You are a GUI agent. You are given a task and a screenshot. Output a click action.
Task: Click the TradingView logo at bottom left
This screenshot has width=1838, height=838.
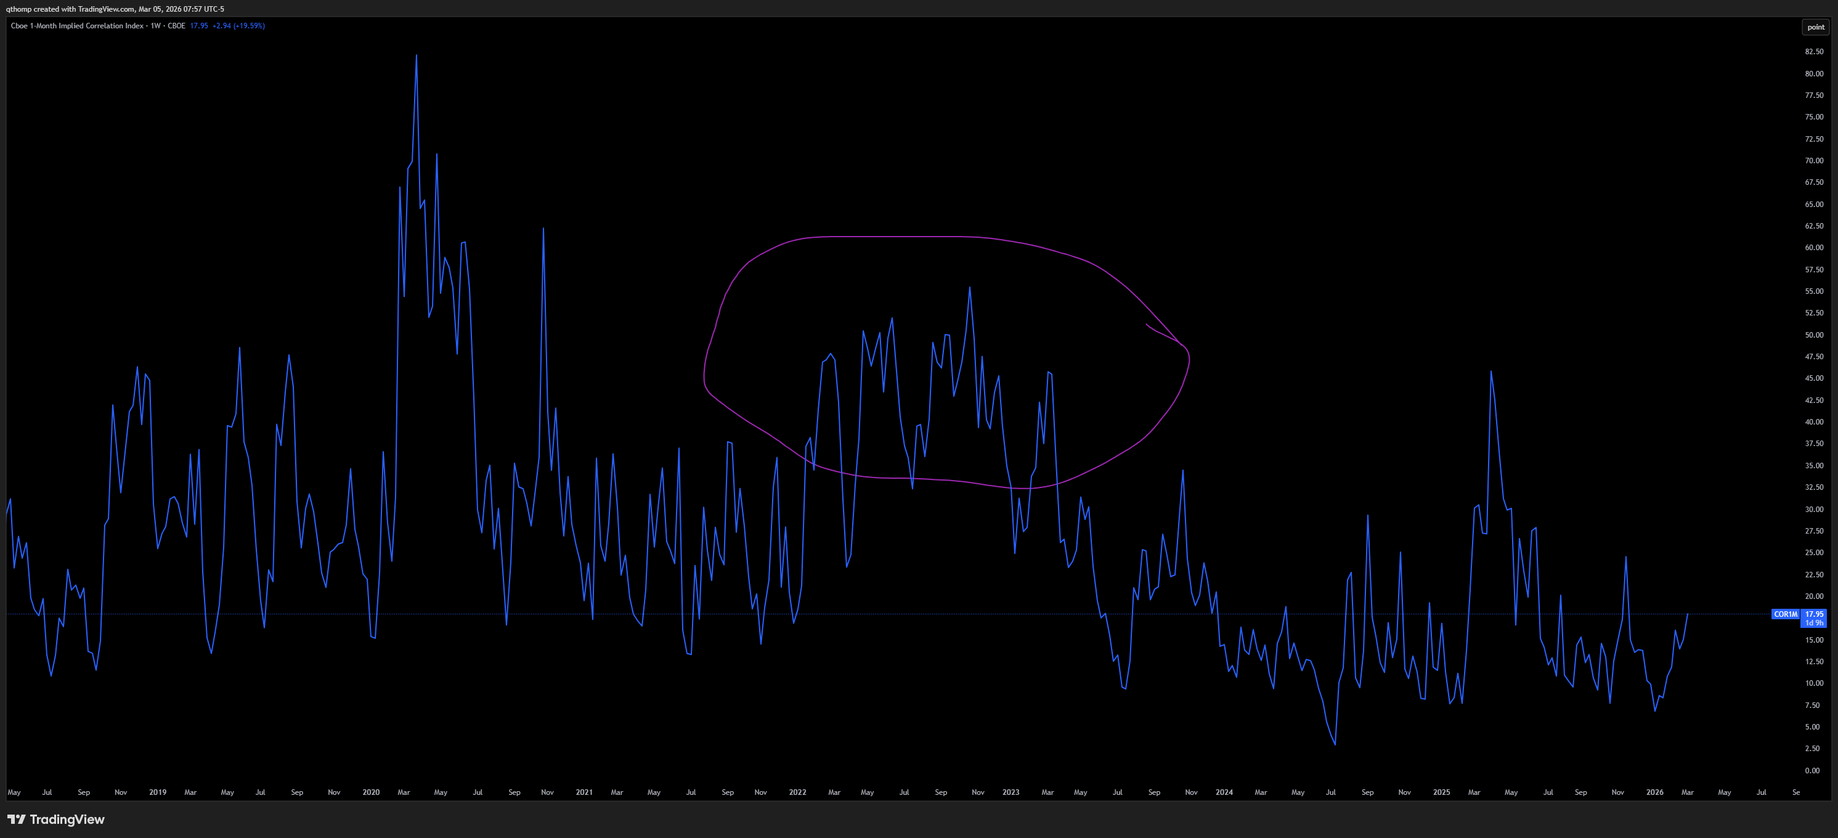pyautogui.click(x=55, y=820)
